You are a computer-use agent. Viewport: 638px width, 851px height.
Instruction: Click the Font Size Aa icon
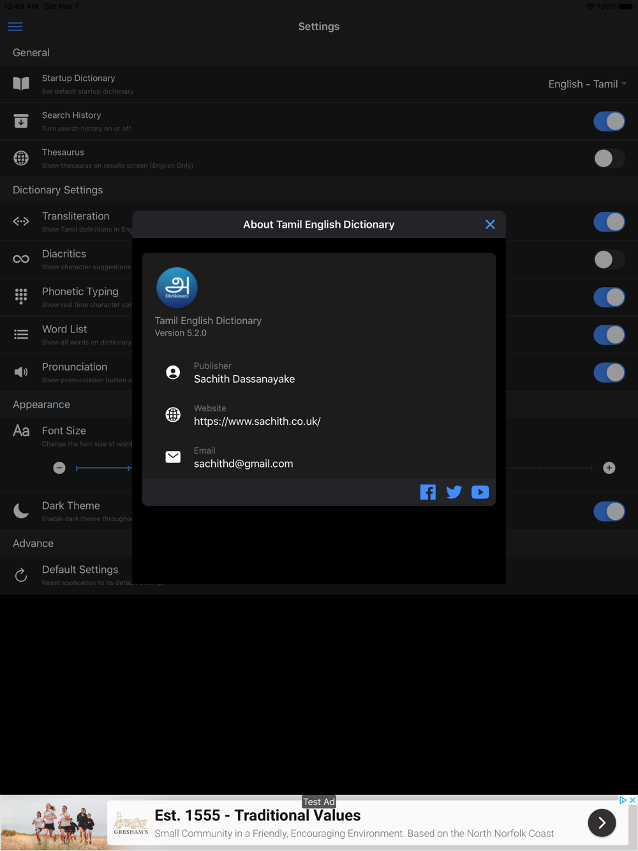[21, 431]
